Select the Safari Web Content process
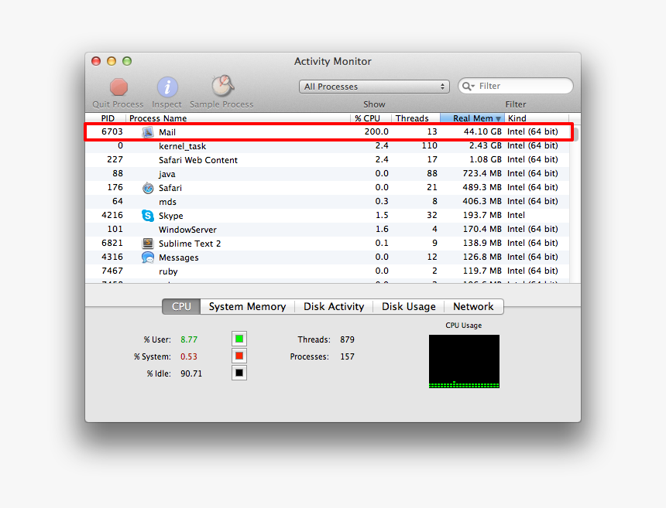Screen dimensions: 666x508 point(328,160)
